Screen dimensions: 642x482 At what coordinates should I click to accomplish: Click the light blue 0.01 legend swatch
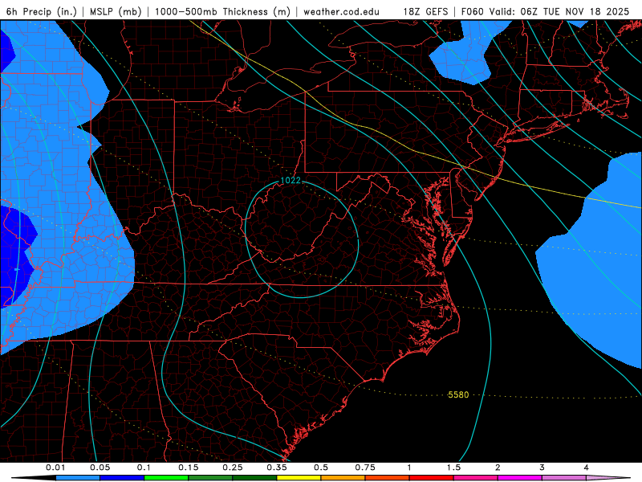(78, 478)
